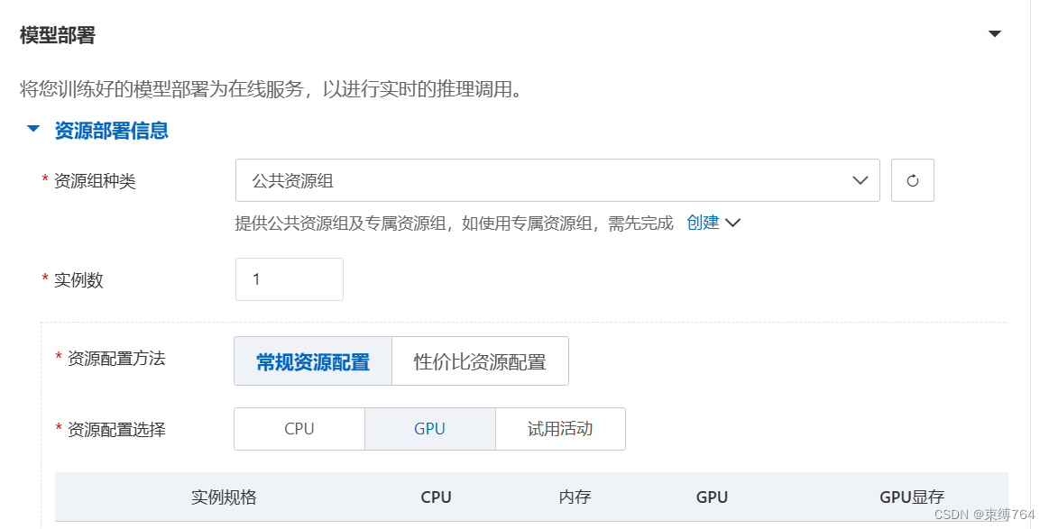Select the 常规资源配置 tab
Screen dimensions: 1049x529
pos(312,360)
